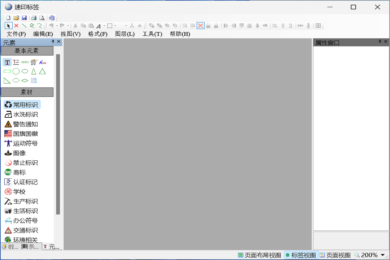Switch to 标签视图 view mode
Viewport: 390px width, 260px height.
[301, 255]
